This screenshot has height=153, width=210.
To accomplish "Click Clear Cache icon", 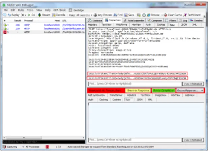I will point(166,15).
